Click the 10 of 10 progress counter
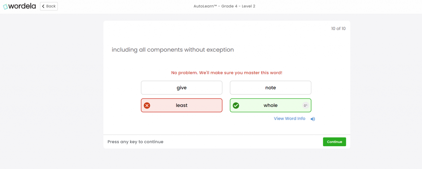Screen dimensions: 422x169 [338, 29]
